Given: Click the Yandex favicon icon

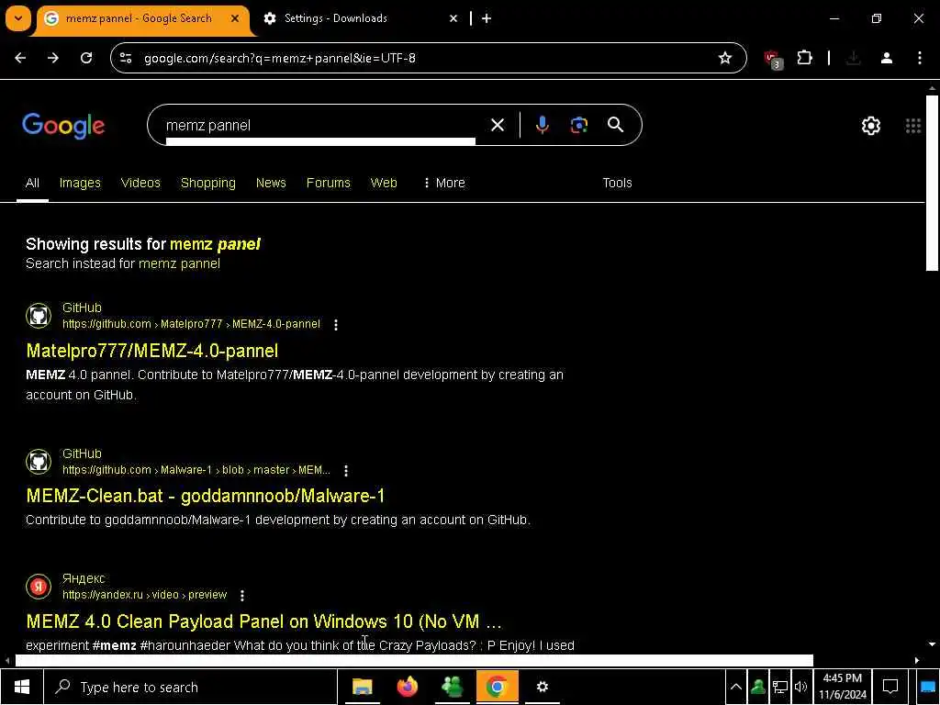Looking at the screenshot, I should tap(39, 587).
